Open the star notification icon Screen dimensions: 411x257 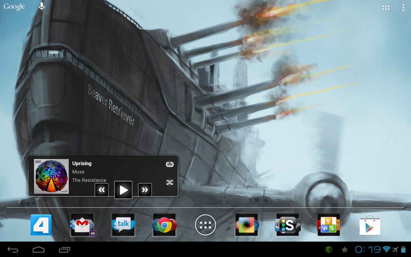[x=345, y=249]
